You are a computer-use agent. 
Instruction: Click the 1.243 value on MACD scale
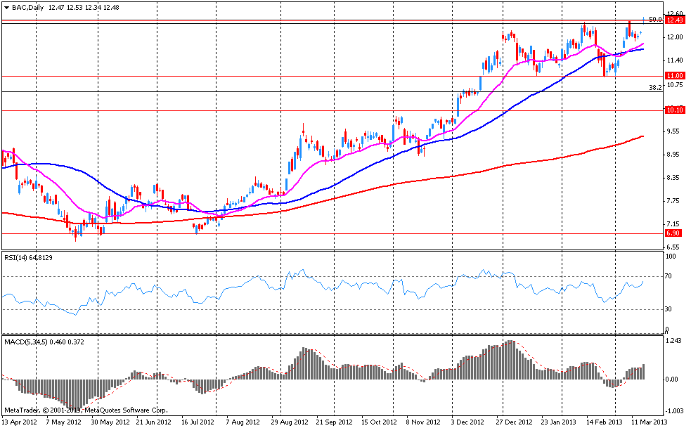675,342
